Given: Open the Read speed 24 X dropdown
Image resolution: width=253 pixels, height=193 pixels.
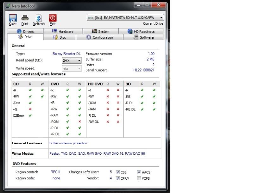Looking at the screenshot, I should click(x=72, y=60).
